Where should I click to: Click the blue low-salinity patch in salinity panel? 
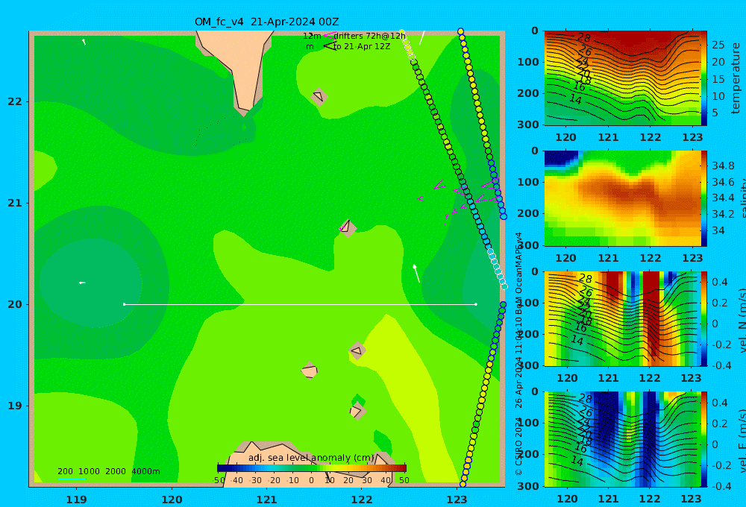560,157
